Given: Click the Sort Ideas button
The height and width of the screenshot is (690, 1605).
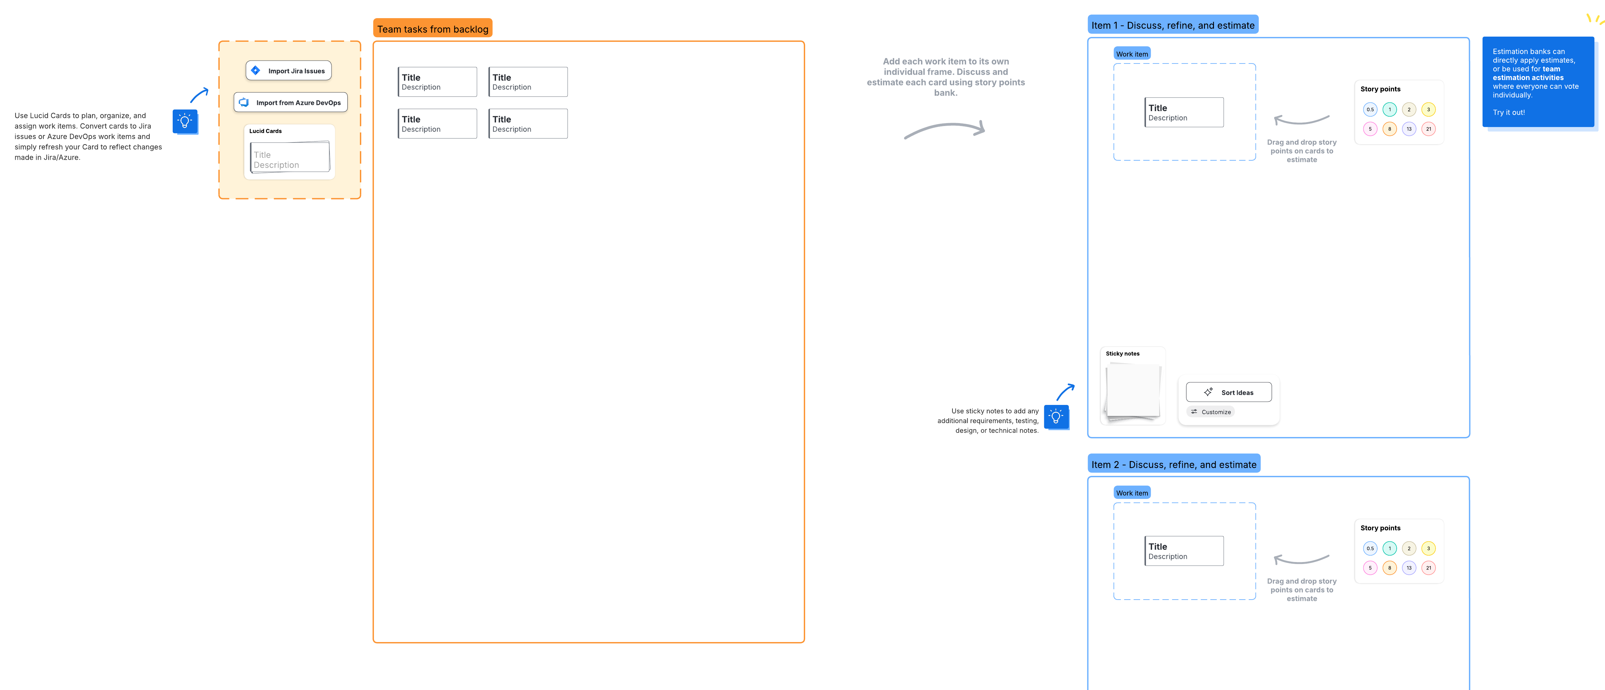Looking at the screenshot, I should (x=1229, y=392).
